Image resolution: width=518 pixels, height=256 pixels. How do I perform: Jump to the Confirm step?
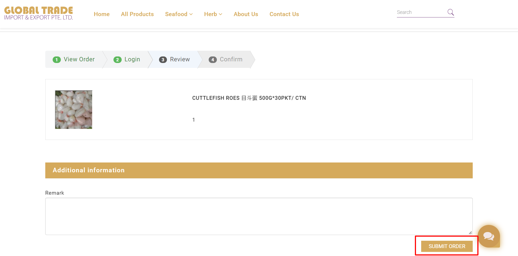pyautogui.click(x=226, y=59)
